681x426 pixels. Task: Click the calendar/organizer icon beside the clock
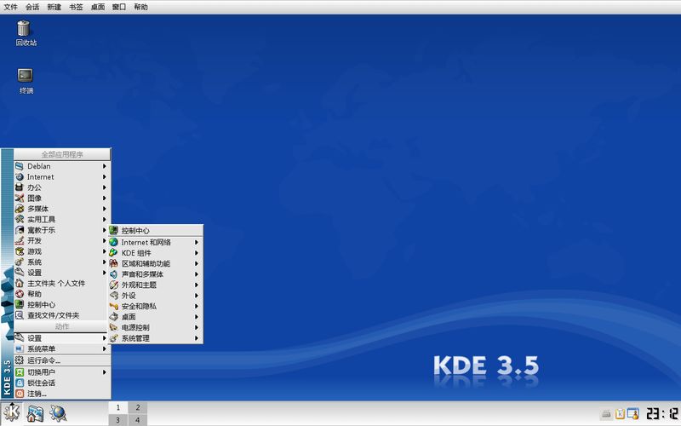632,414
